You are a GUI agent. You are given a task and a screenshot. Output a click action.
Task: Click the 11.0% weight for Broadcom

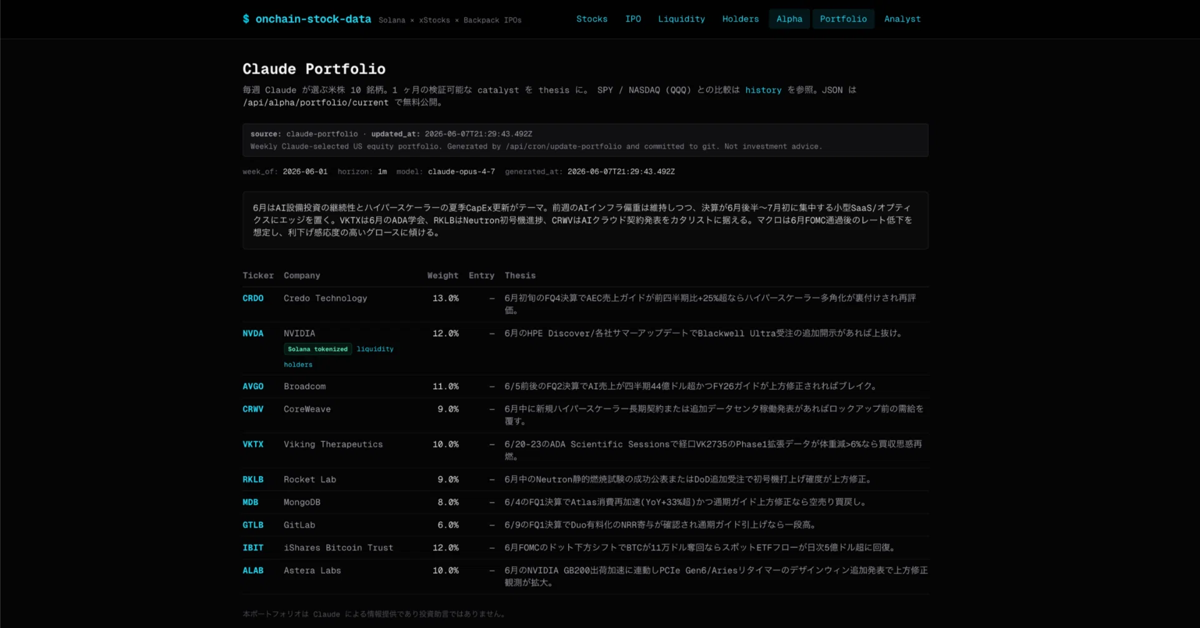446,386
